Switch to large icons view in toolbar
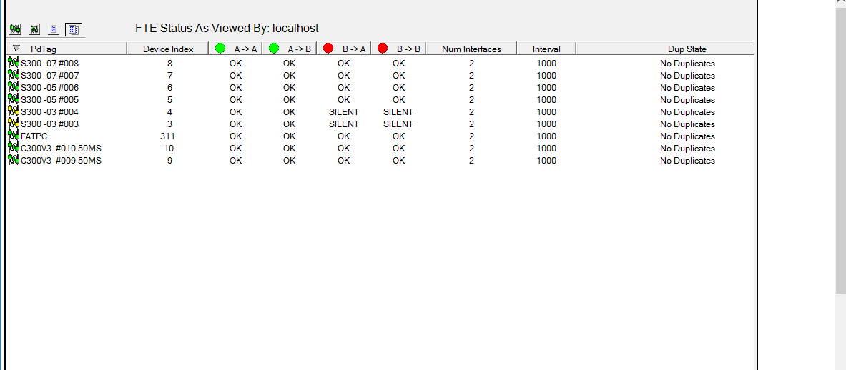The height and width of the screenshot is (370, 846). point(14,29)
